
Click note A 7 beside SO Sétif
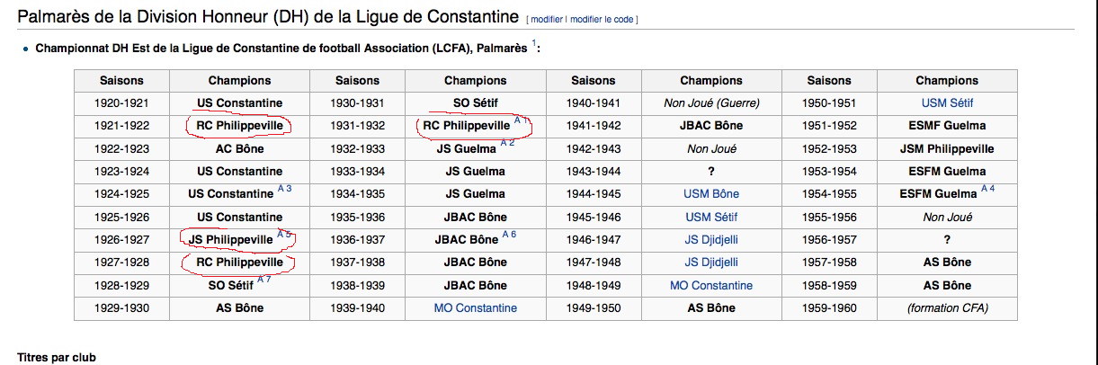pyautogui.click(x=264, y=280)
